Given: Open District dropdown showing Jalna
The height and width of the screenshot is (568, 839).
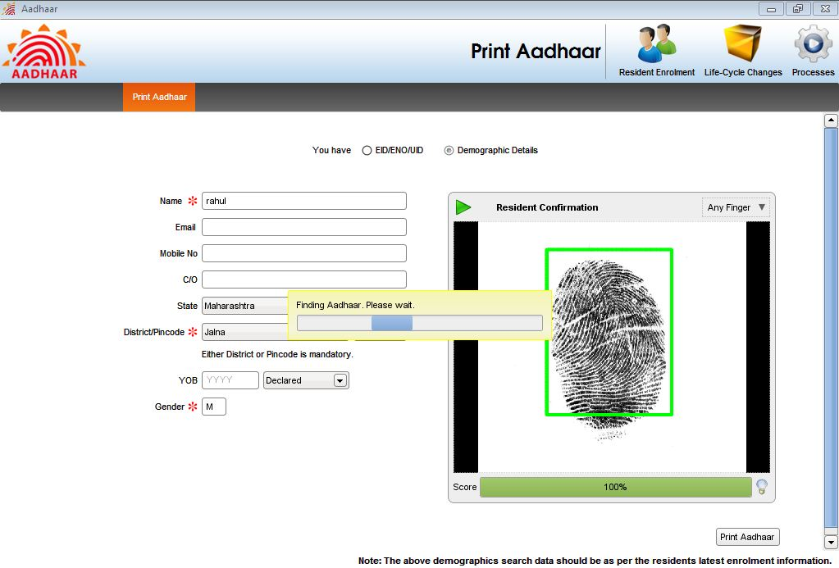Looking at the screenshot, I should coord(245,332).
